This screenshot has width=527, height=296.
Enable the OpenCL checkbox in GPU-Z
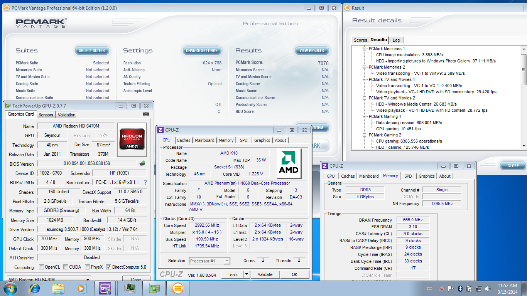tap(41, 267)
